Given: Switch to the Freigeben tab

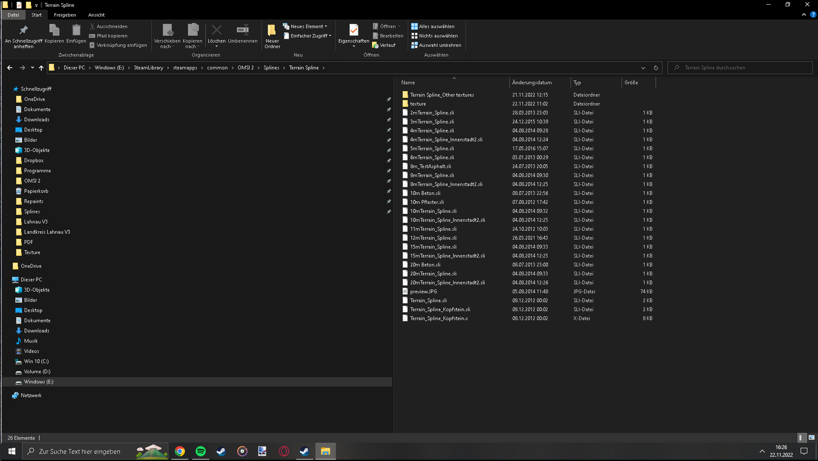Looking at the screenshot, I should [65, 15].
